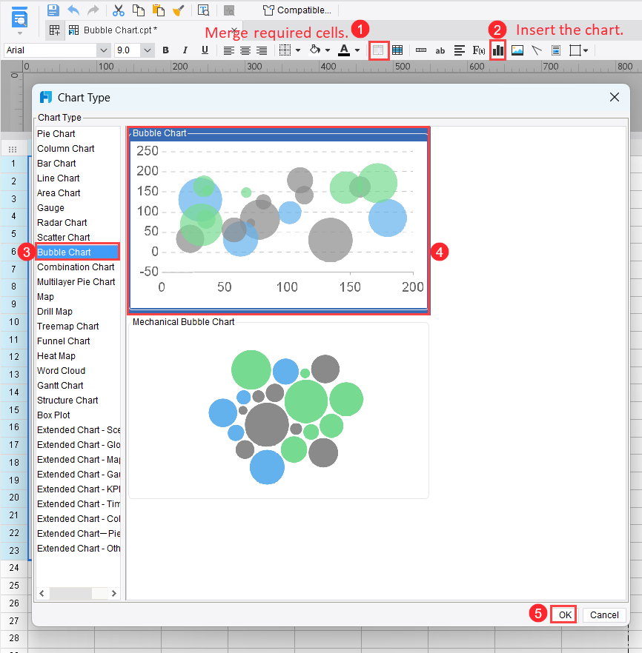Image resolution: width=642 pixels, height=653 pixels.
Task: Select the Bubble Chart thumbnail preview
Action: (x=279, y=221)
